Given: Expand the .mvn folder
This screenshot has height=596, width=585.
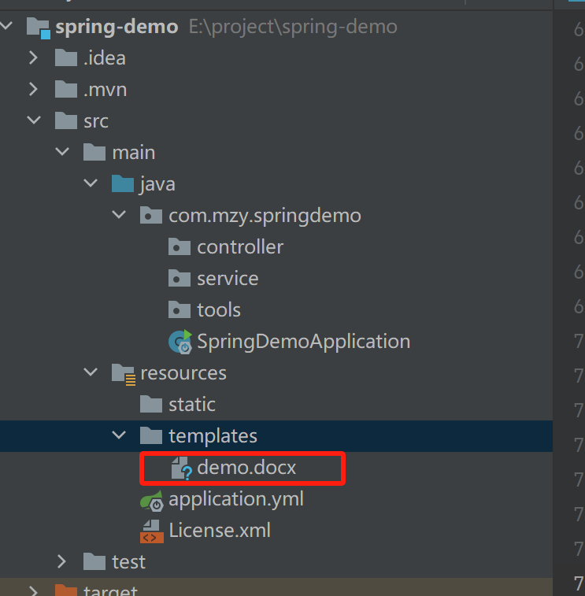Looking at the screenshot, I should click(33, 90).
